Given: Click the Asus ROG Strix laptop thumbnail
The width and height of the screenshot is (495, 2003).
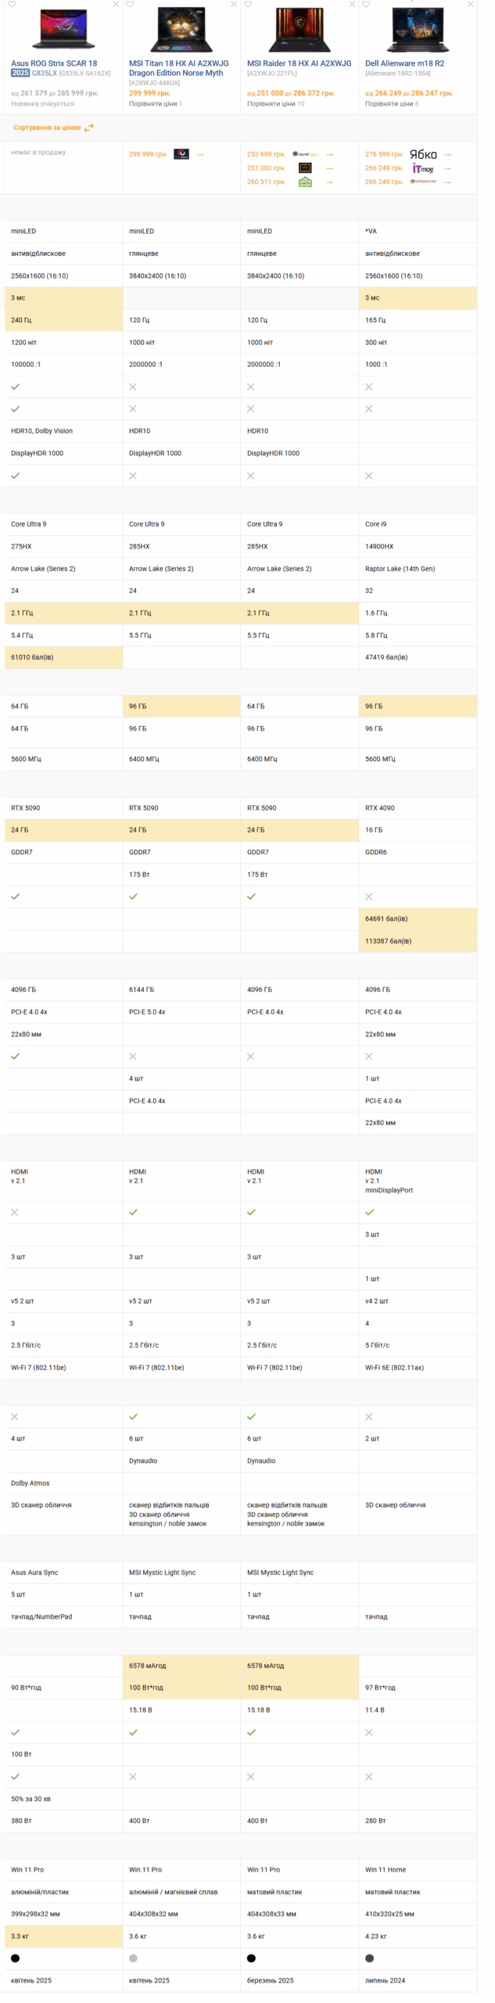Looking at the screenshot, I should click(x=63, y=31).
